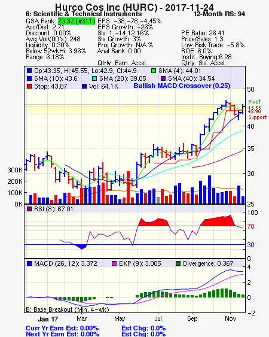Click the green GSA Rank value 73.37 (#311)
Screen dimensions: 269x337
[77, 21]
